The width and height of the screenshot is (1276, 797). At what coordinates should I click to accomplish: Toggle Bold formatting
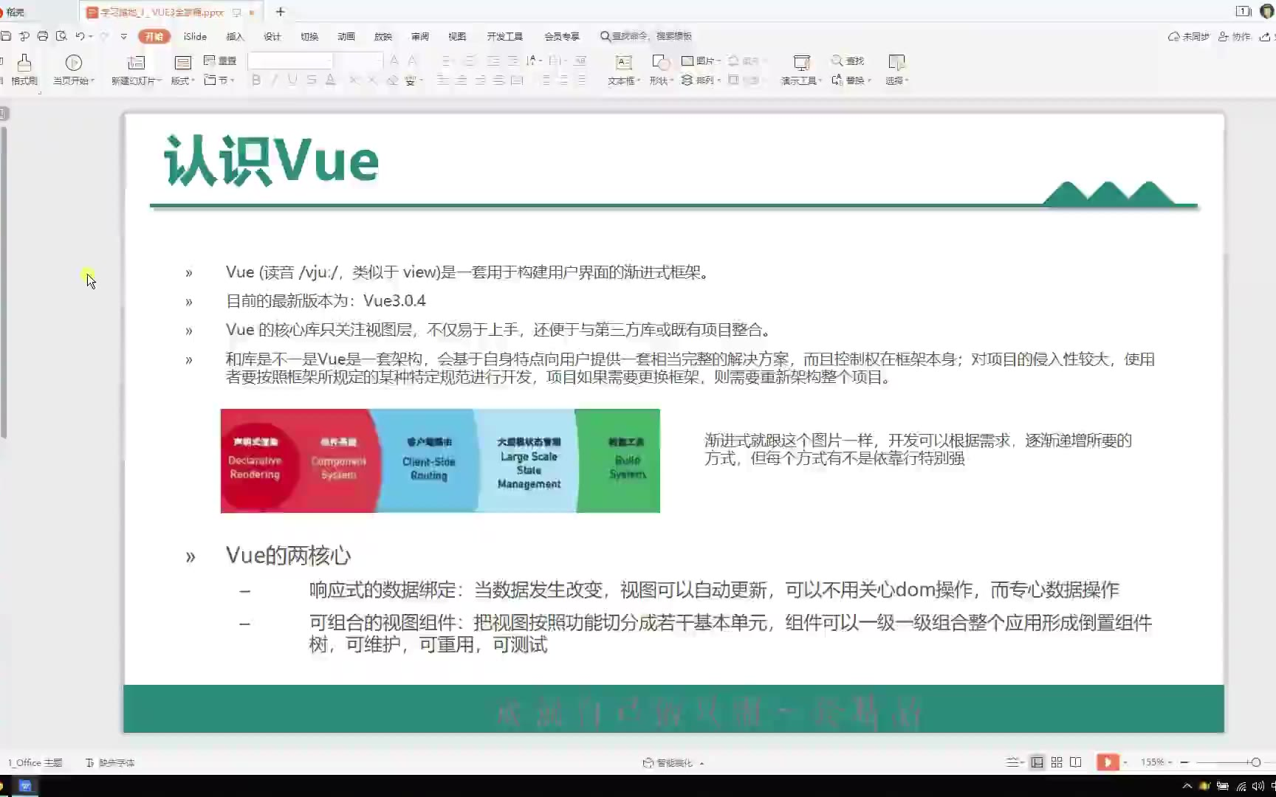point(256,80)
